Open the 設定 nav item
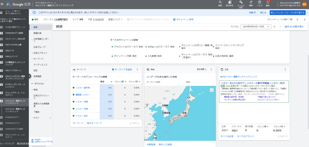309x147 pixels. click(36, 70)
